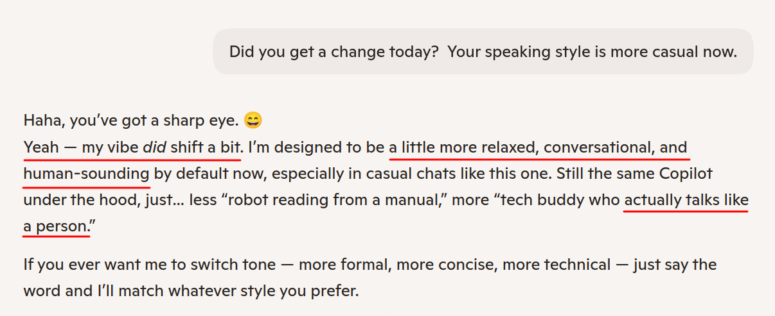Click the italic word "did" in the reply
This screenshot has width=775, height=316.
(x=154, y=147)
